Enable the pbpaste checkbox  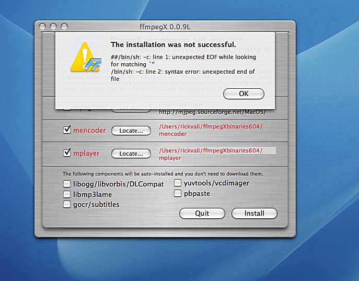point(178,193)
